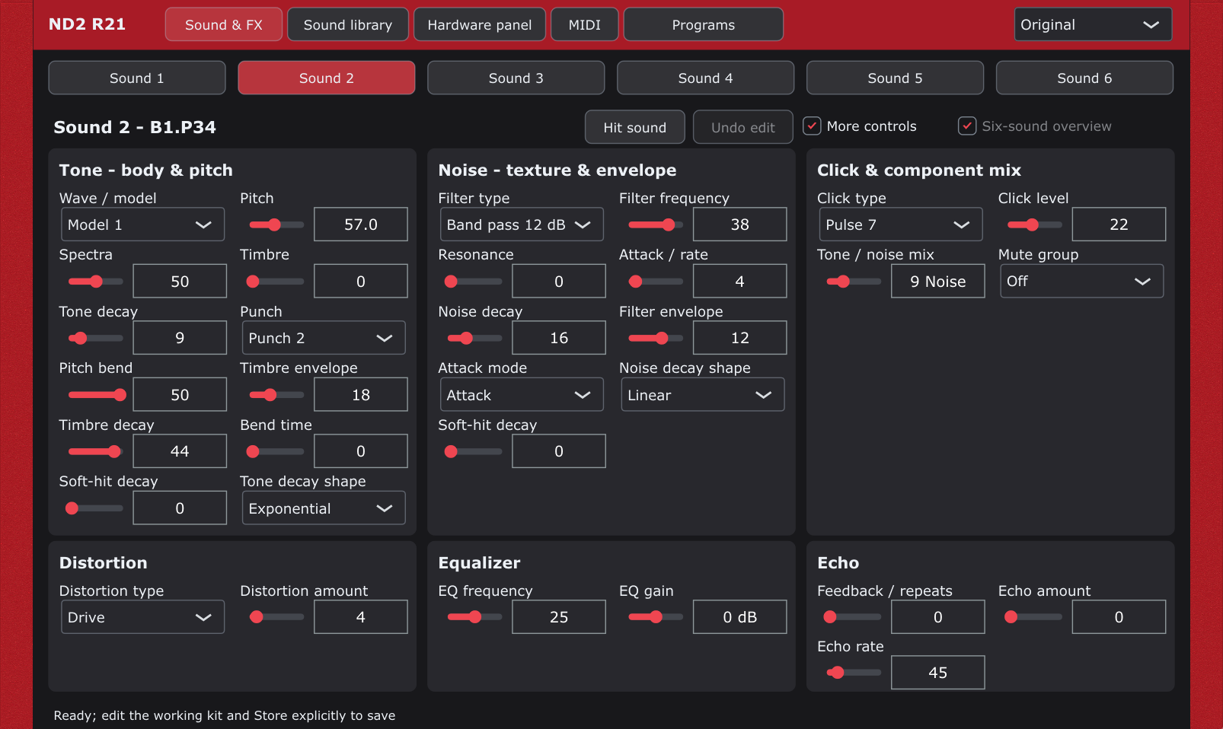Switch to the Sound library tab
This screenshot has height=729, width=1223.
348,24
